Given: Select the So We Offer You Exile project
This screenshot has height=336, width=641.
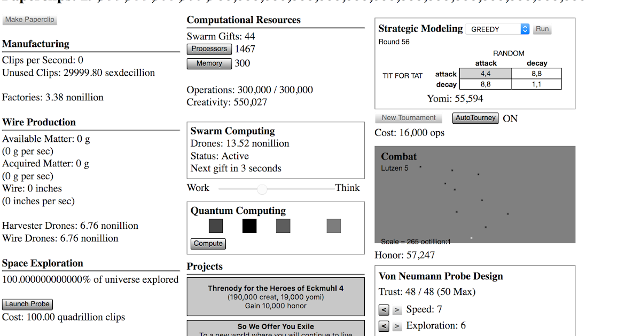Looking at the screenshot, I should point(276,328).
